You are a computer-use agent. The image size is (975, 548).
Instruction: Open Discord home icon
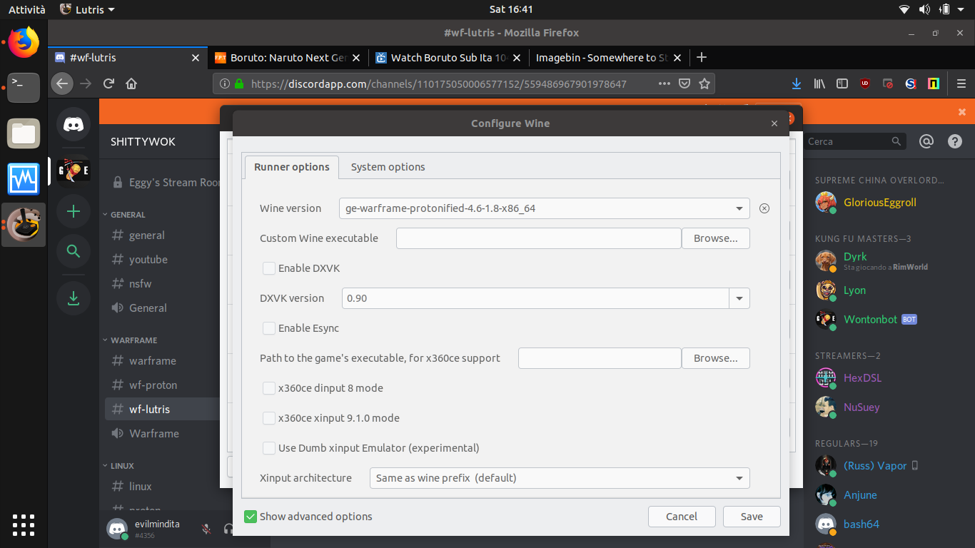[74, 124]
